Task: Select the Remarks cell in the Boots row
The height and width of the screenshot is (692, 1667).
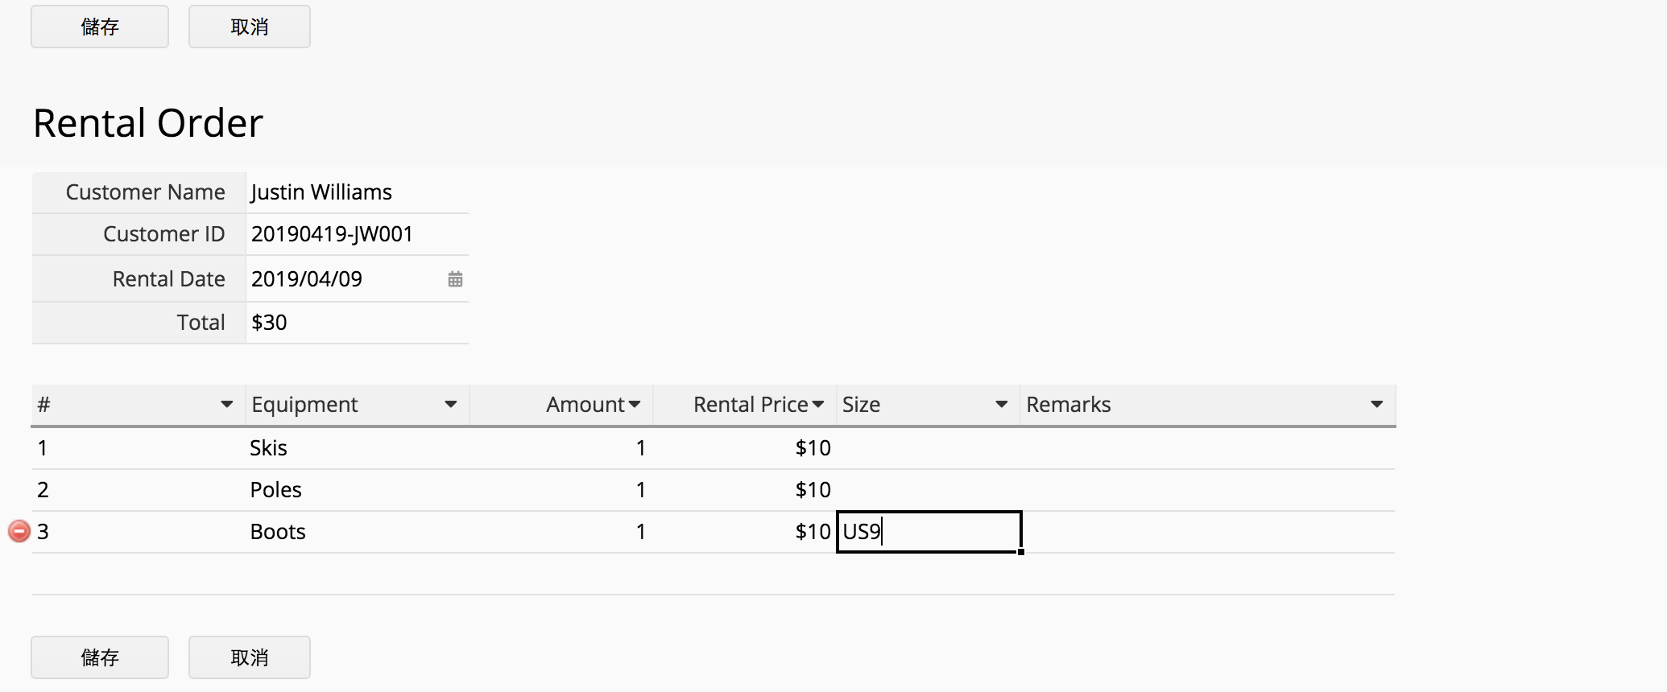Action: click(x=1208, y=532)
